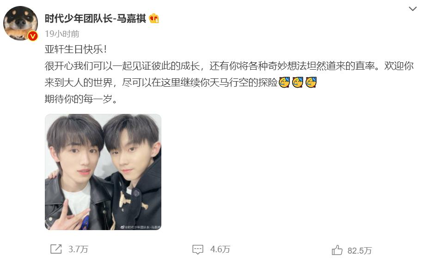Viewport: 423px width, 261px height.
Task: Open the post options chevron menu
Action: tap(412, 9)
